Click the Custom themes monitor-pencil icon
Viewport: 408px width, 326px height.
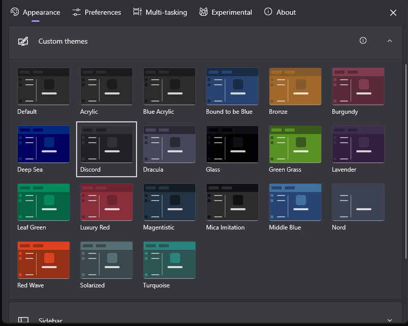pyautogui.click(x=23, y=42)
